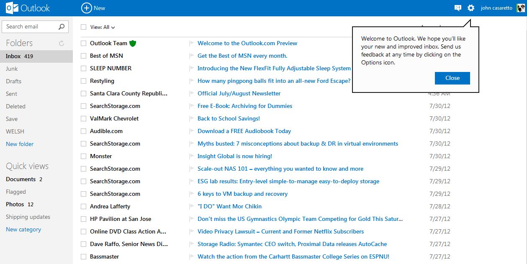This screenshot has height=264, width=527.
Task: Check the ValMark Chevrolet email checkbox
Action: point(83,118)
